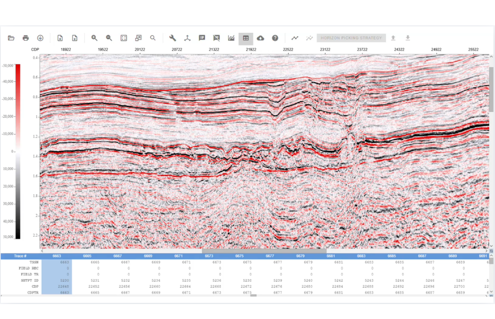Click the grayed upload arrow icon
The height and width of the screenshot is (319, 495).
(x=393, y=38)
